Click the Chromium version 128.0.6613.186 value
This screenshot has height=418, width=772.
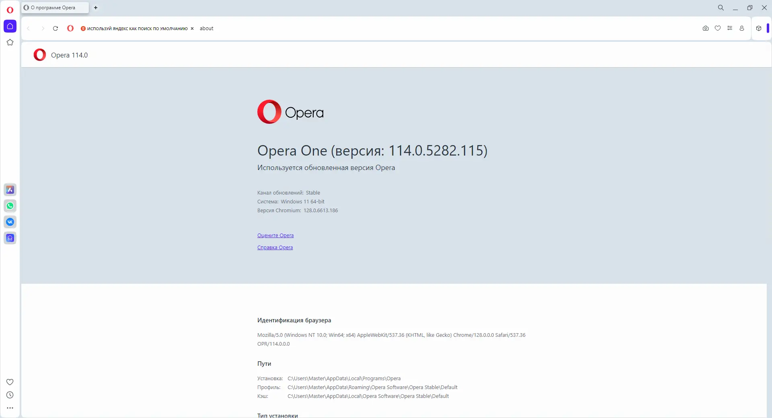[321, 211]
